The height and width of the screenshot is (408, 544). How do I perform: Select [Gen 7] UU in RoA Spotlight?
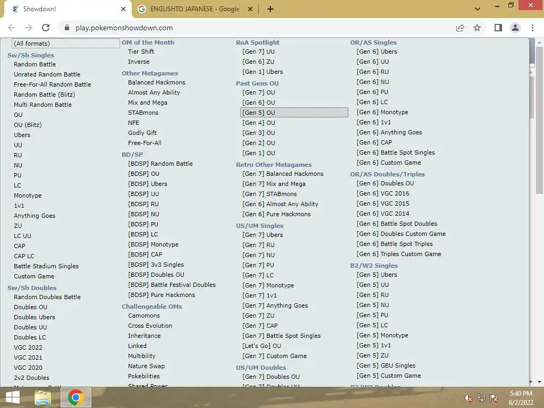tap(258, 52)
